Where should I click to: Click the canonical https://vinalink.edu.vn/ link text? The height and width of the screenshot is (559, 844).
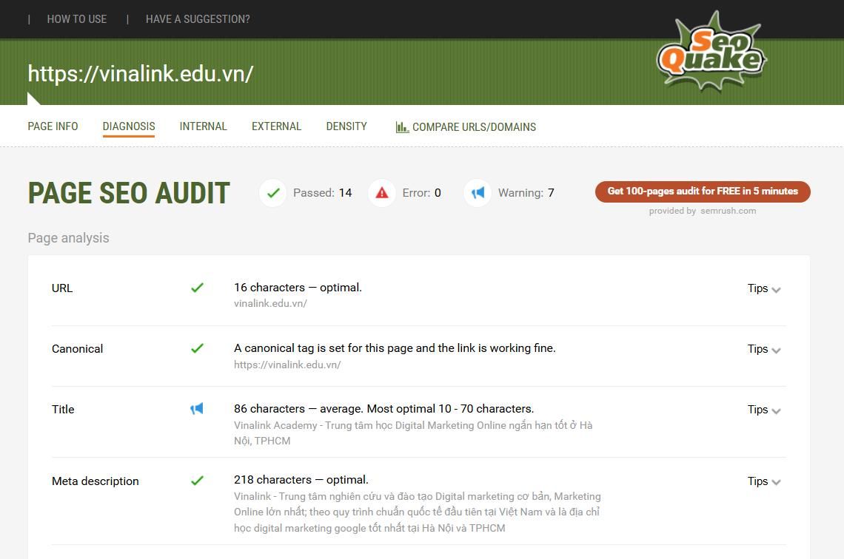[287, 365]
